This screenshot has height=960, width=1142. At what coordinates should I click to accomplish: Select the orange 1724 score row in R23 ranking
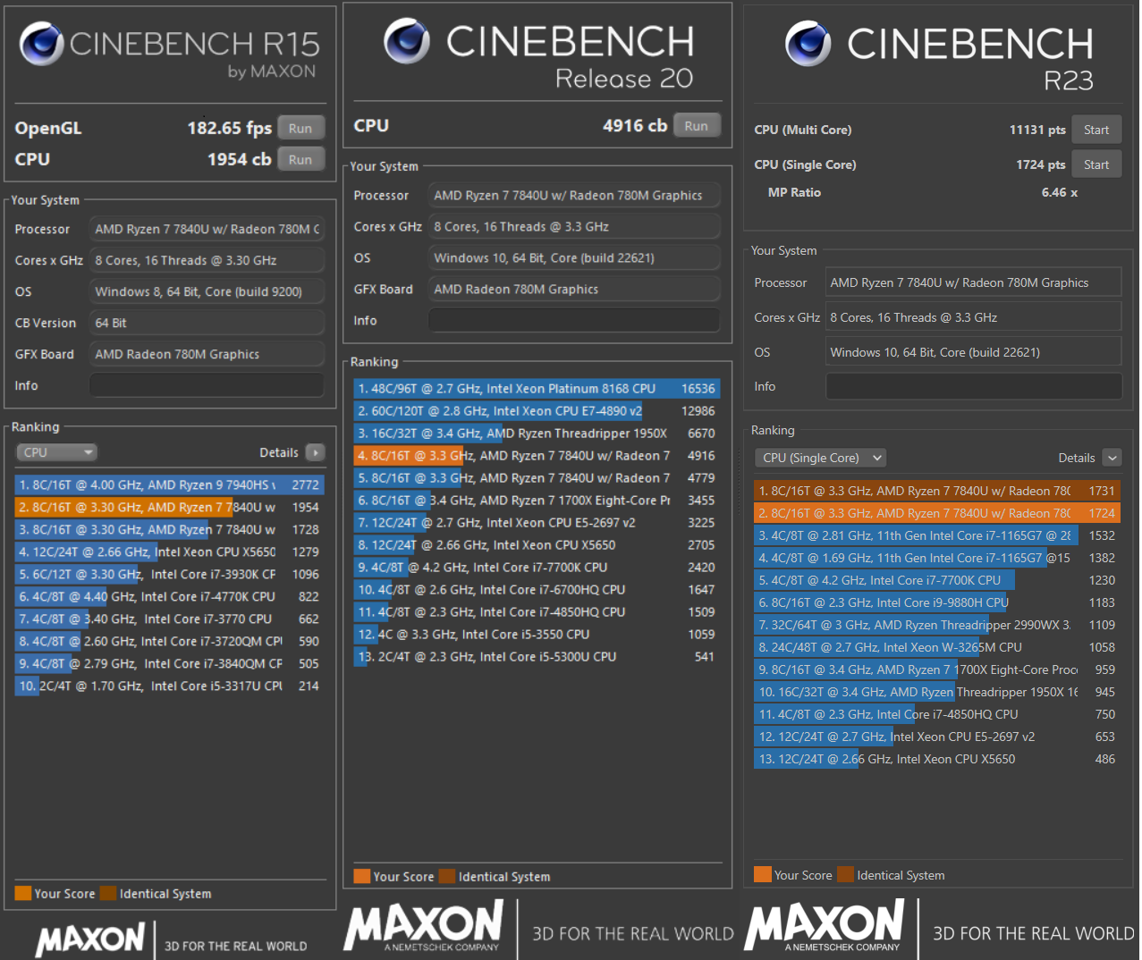pos(937,513)
